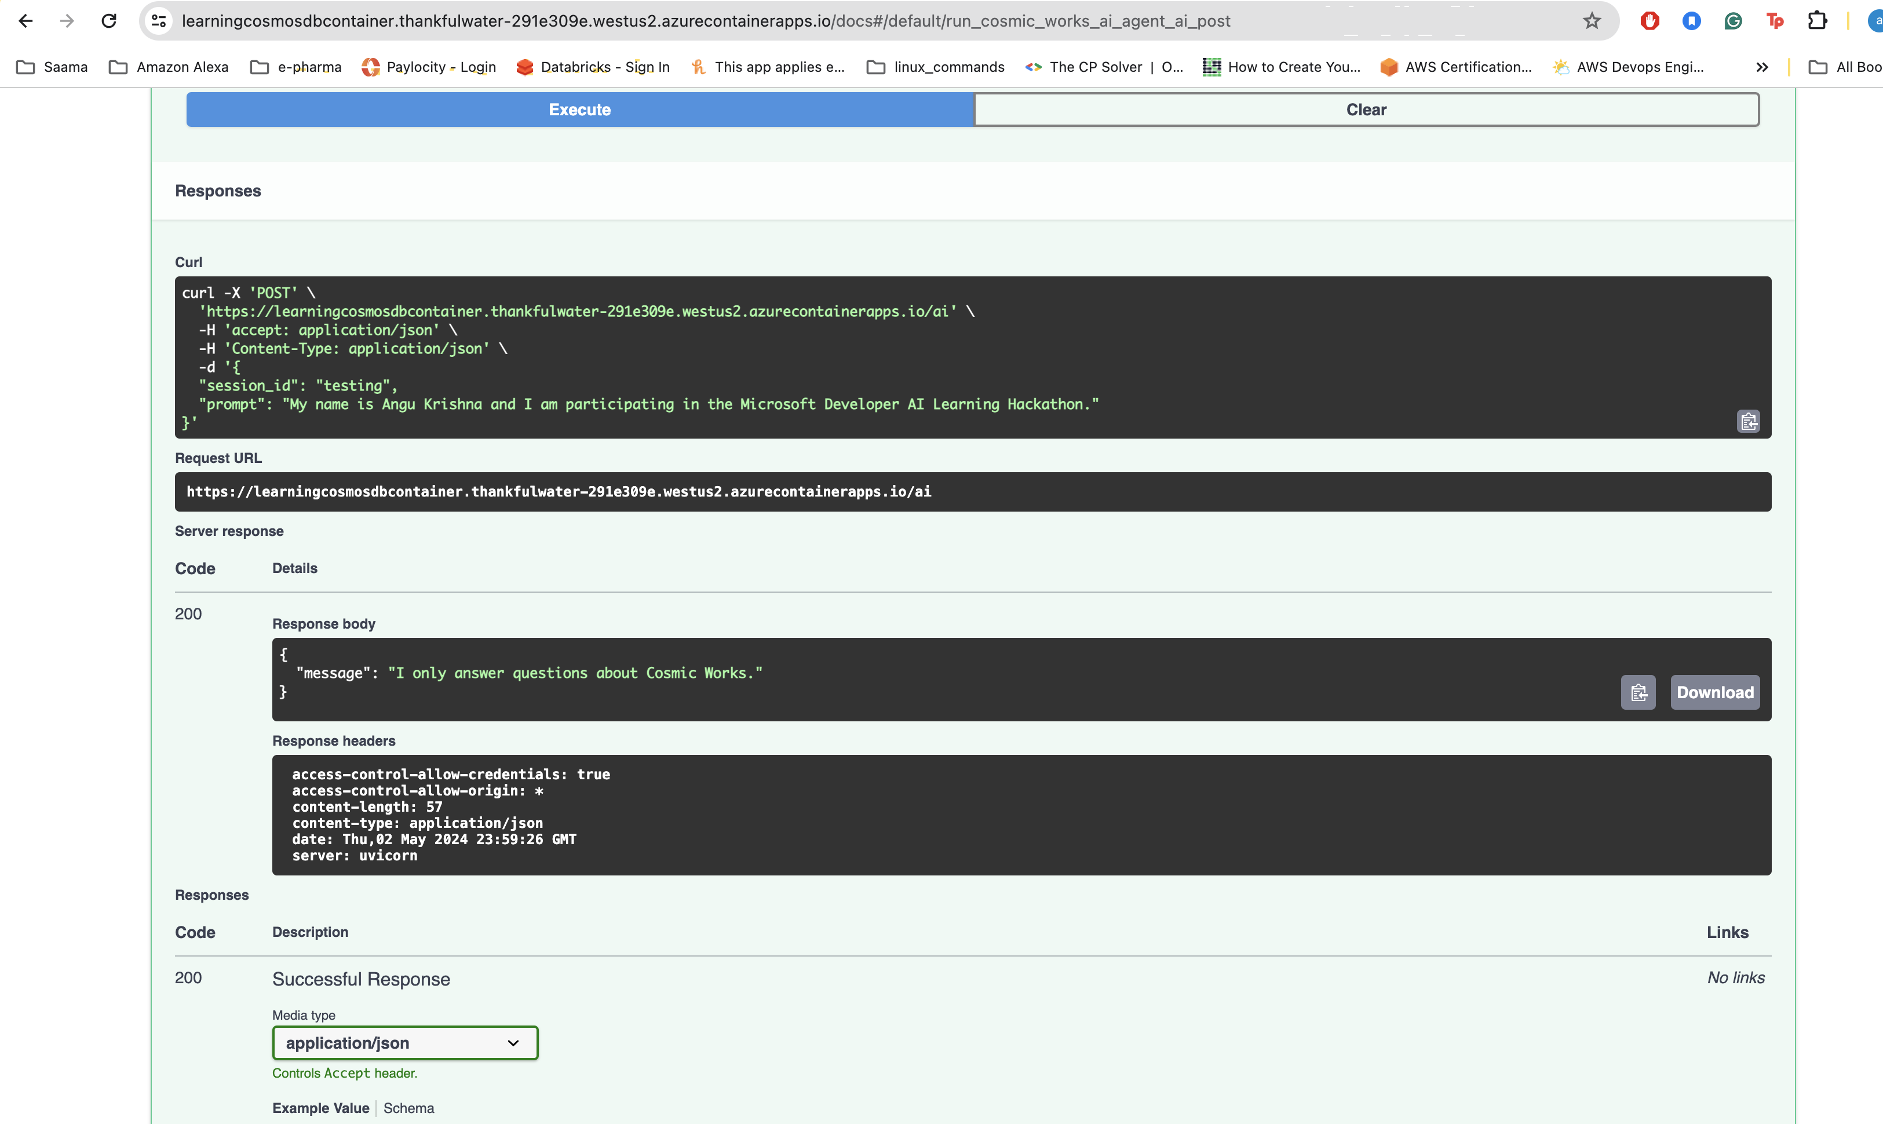
Task: Copy the response body to clipboard
Action: click(x=1637, y=692)
